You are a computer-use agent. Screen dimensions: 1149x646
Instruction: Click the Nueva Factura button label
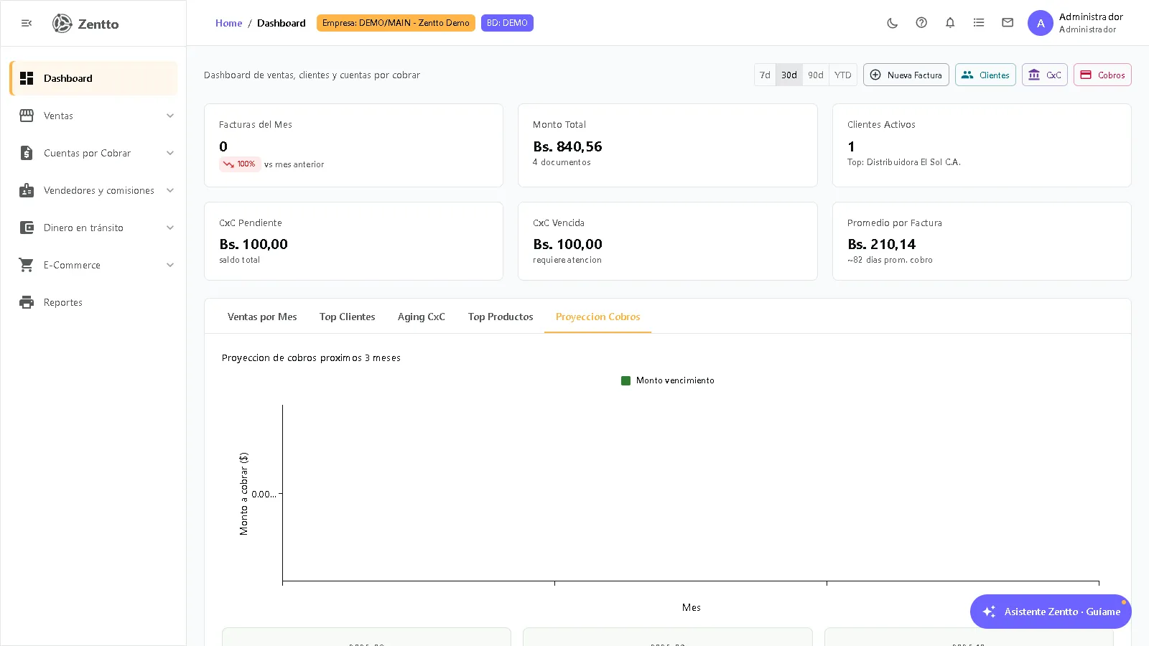(x=914, y=75)
